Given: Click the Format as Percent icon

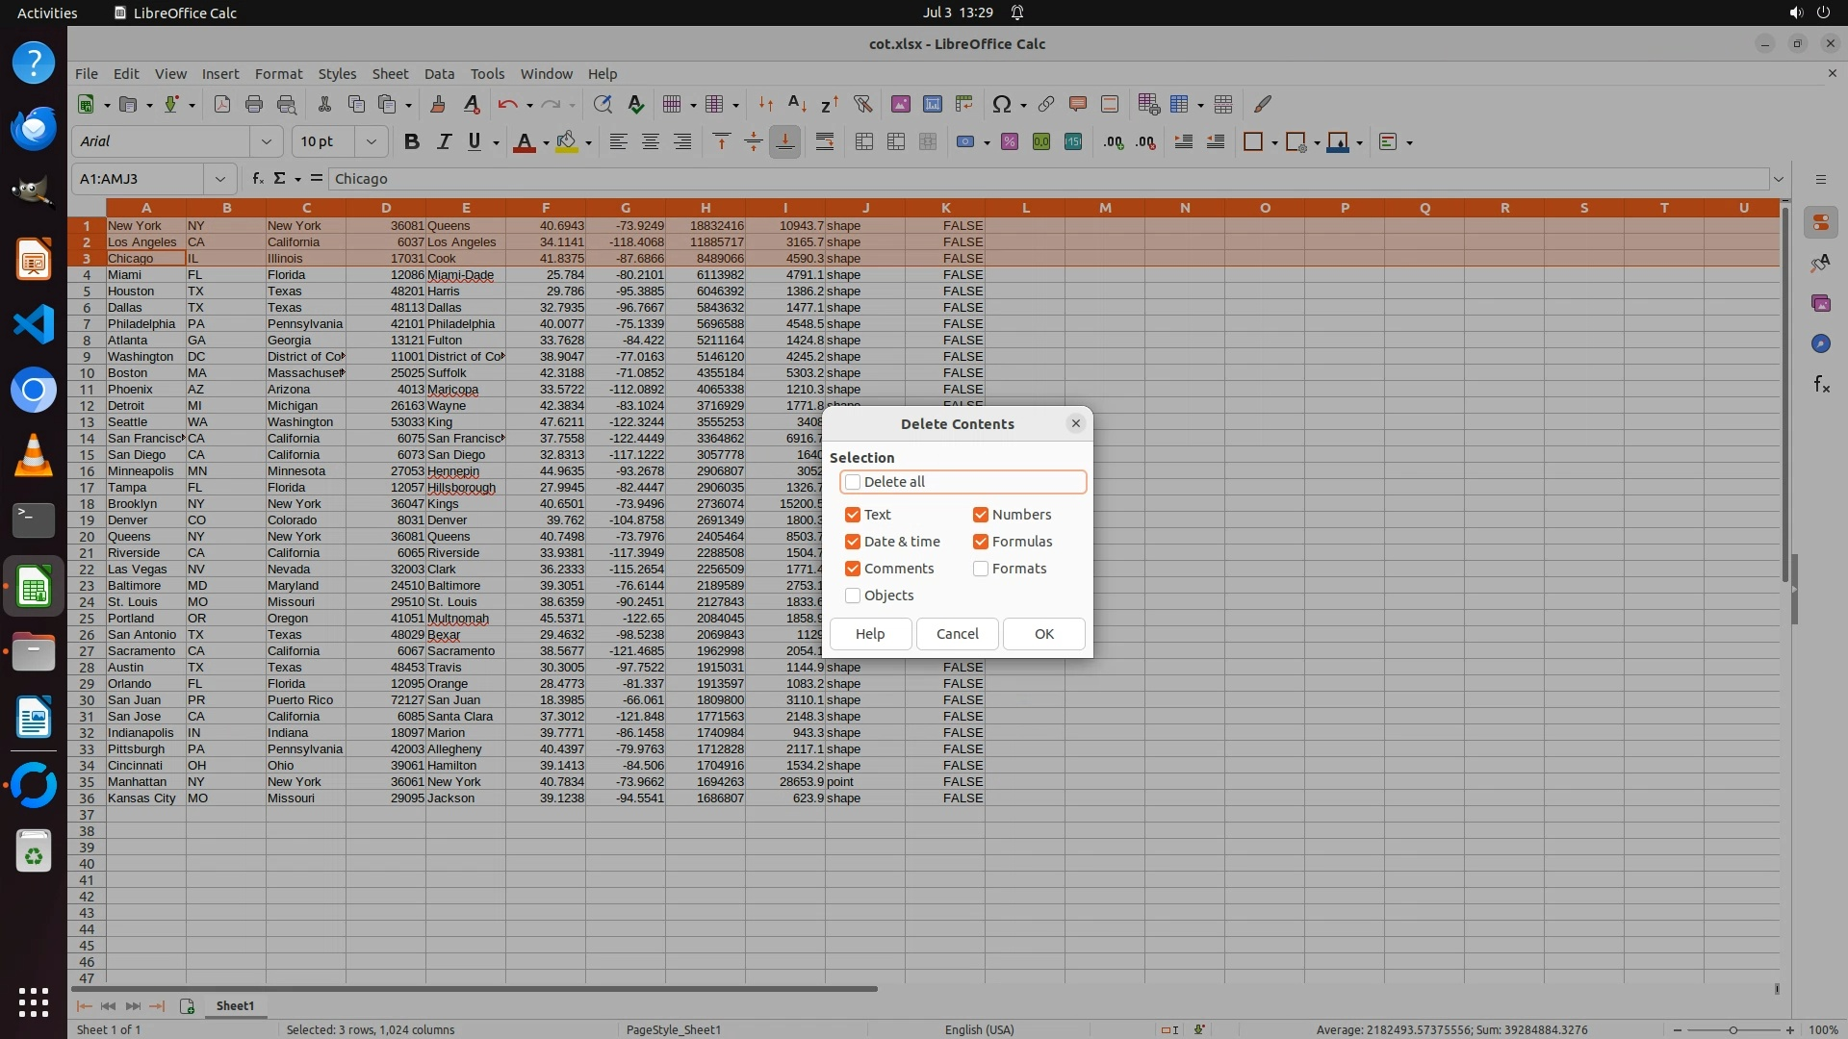Looking at the screenshot, I should [x=1010, y=141].
